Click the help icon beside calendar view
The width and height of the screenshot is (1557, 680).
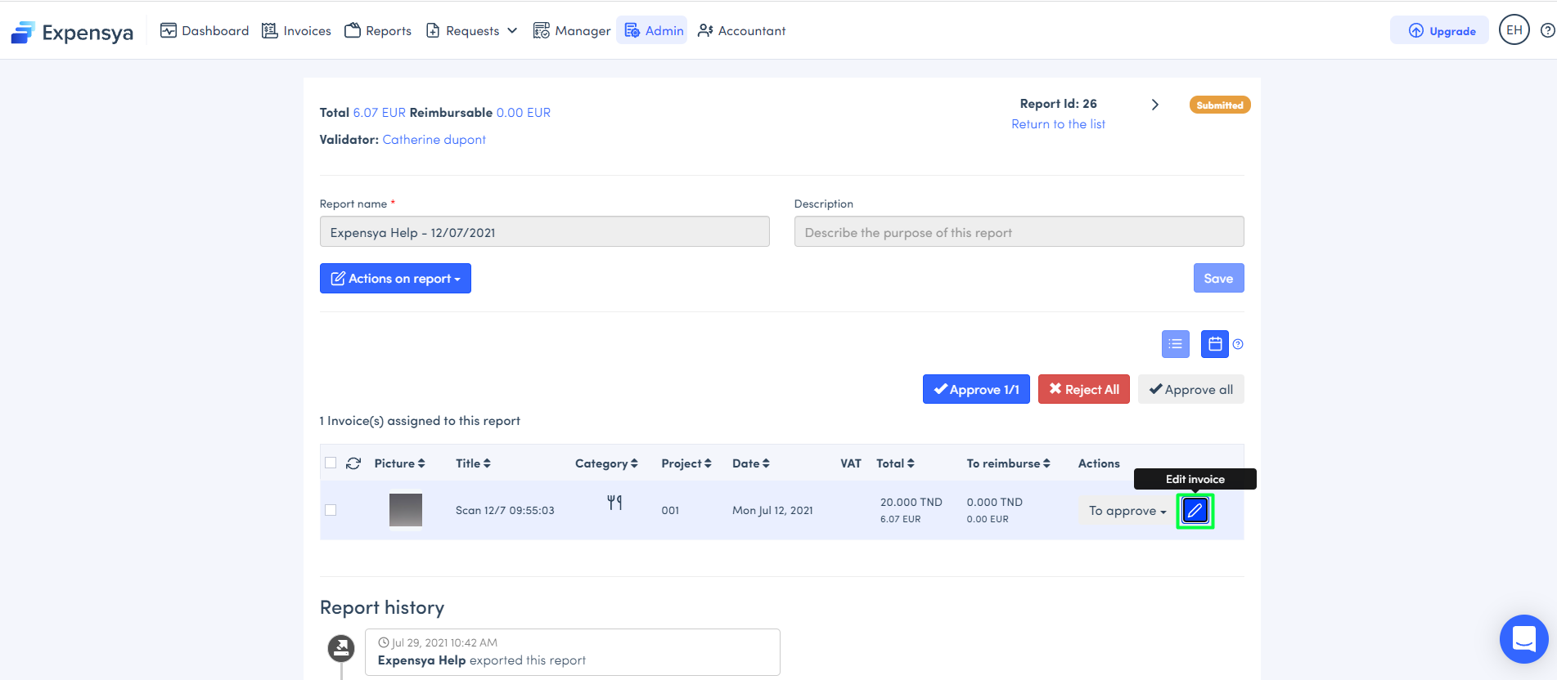click(1238, 344)
